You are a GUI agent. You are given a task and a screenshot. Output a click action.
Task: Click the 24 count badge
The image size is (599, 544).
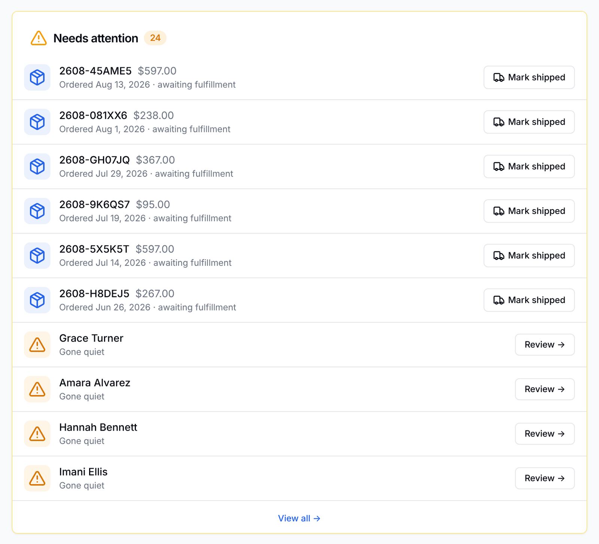(155, 38)
